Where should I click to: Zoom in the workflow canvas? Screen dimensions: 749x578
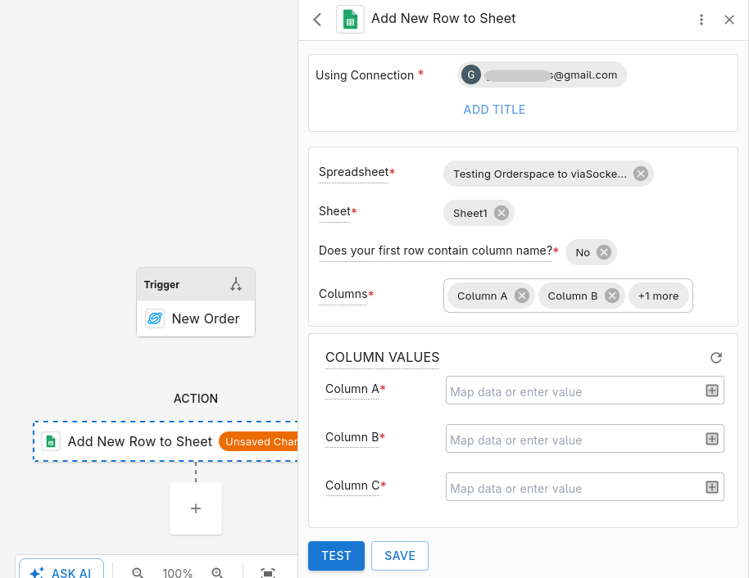[217, 572]
